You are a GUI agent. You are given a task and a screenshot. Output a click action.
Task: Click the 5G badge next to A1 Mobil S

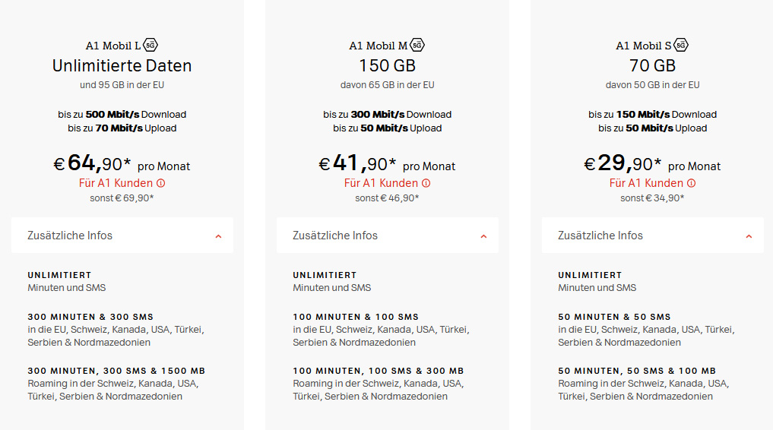[681, 46]
